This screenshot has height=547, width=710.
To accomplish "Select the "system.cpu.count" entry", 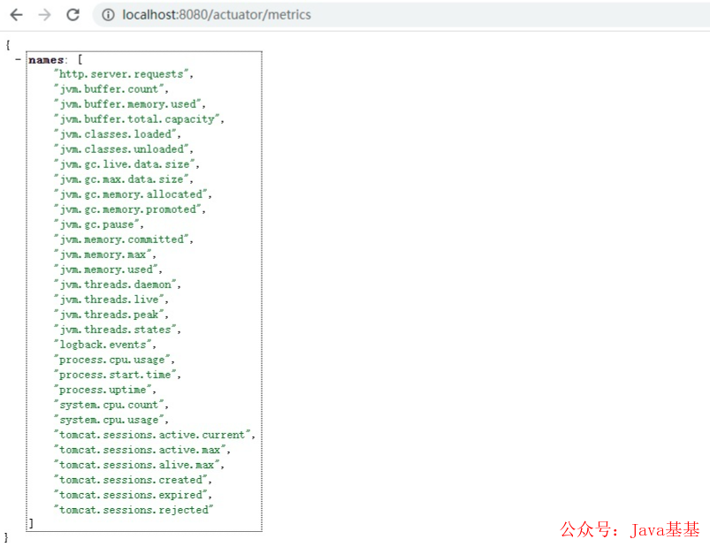I will tap(109, 405).
